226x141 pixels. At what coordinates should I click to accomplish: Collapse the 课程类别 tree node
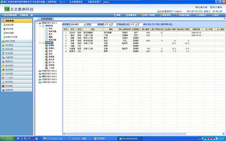tap(40, 26)
